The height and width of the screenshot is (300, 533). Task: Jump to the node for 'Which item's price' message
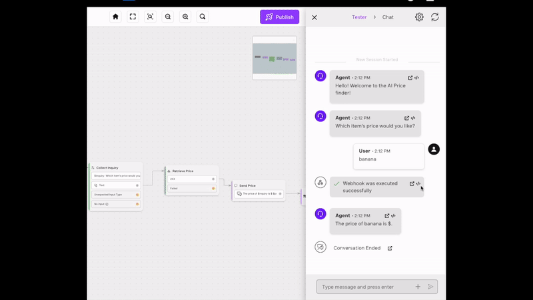[x=406, y=118]
